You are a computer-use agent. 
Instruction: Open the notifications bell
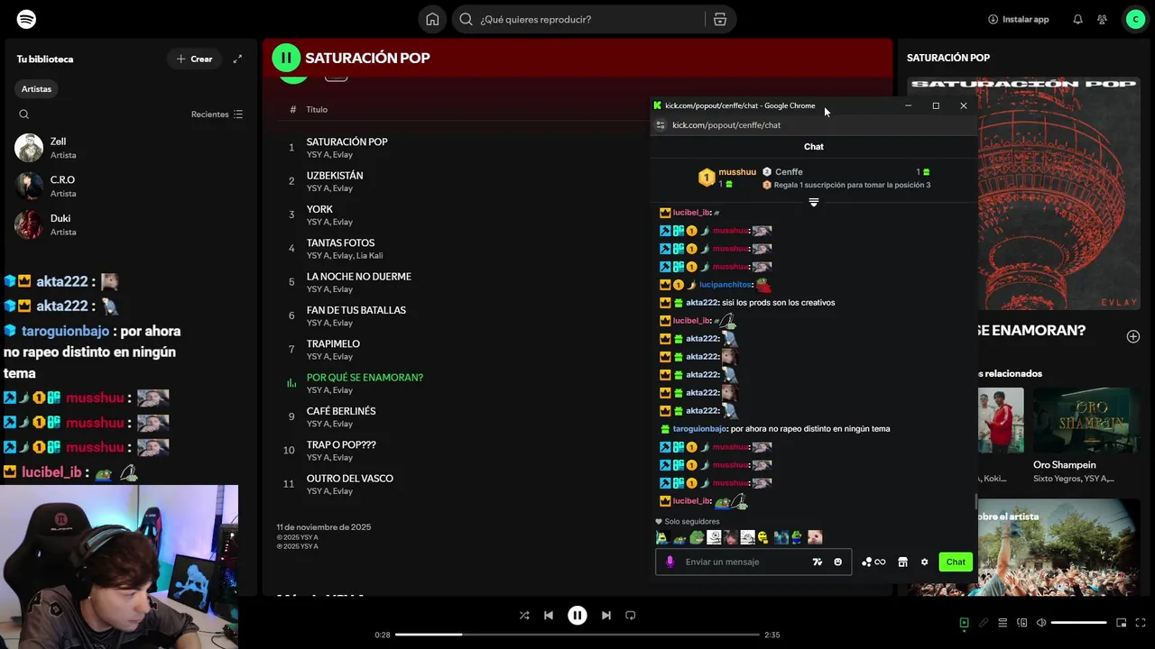(x=1077, y=19)
